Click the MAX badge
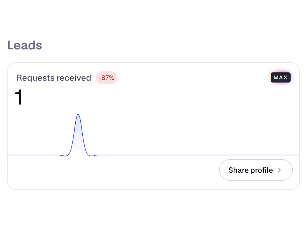 (x=280, y=77)
